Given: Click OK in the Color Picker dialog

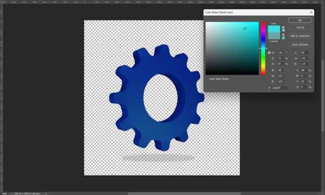Looking at the screenshot, I should [300, 21].
